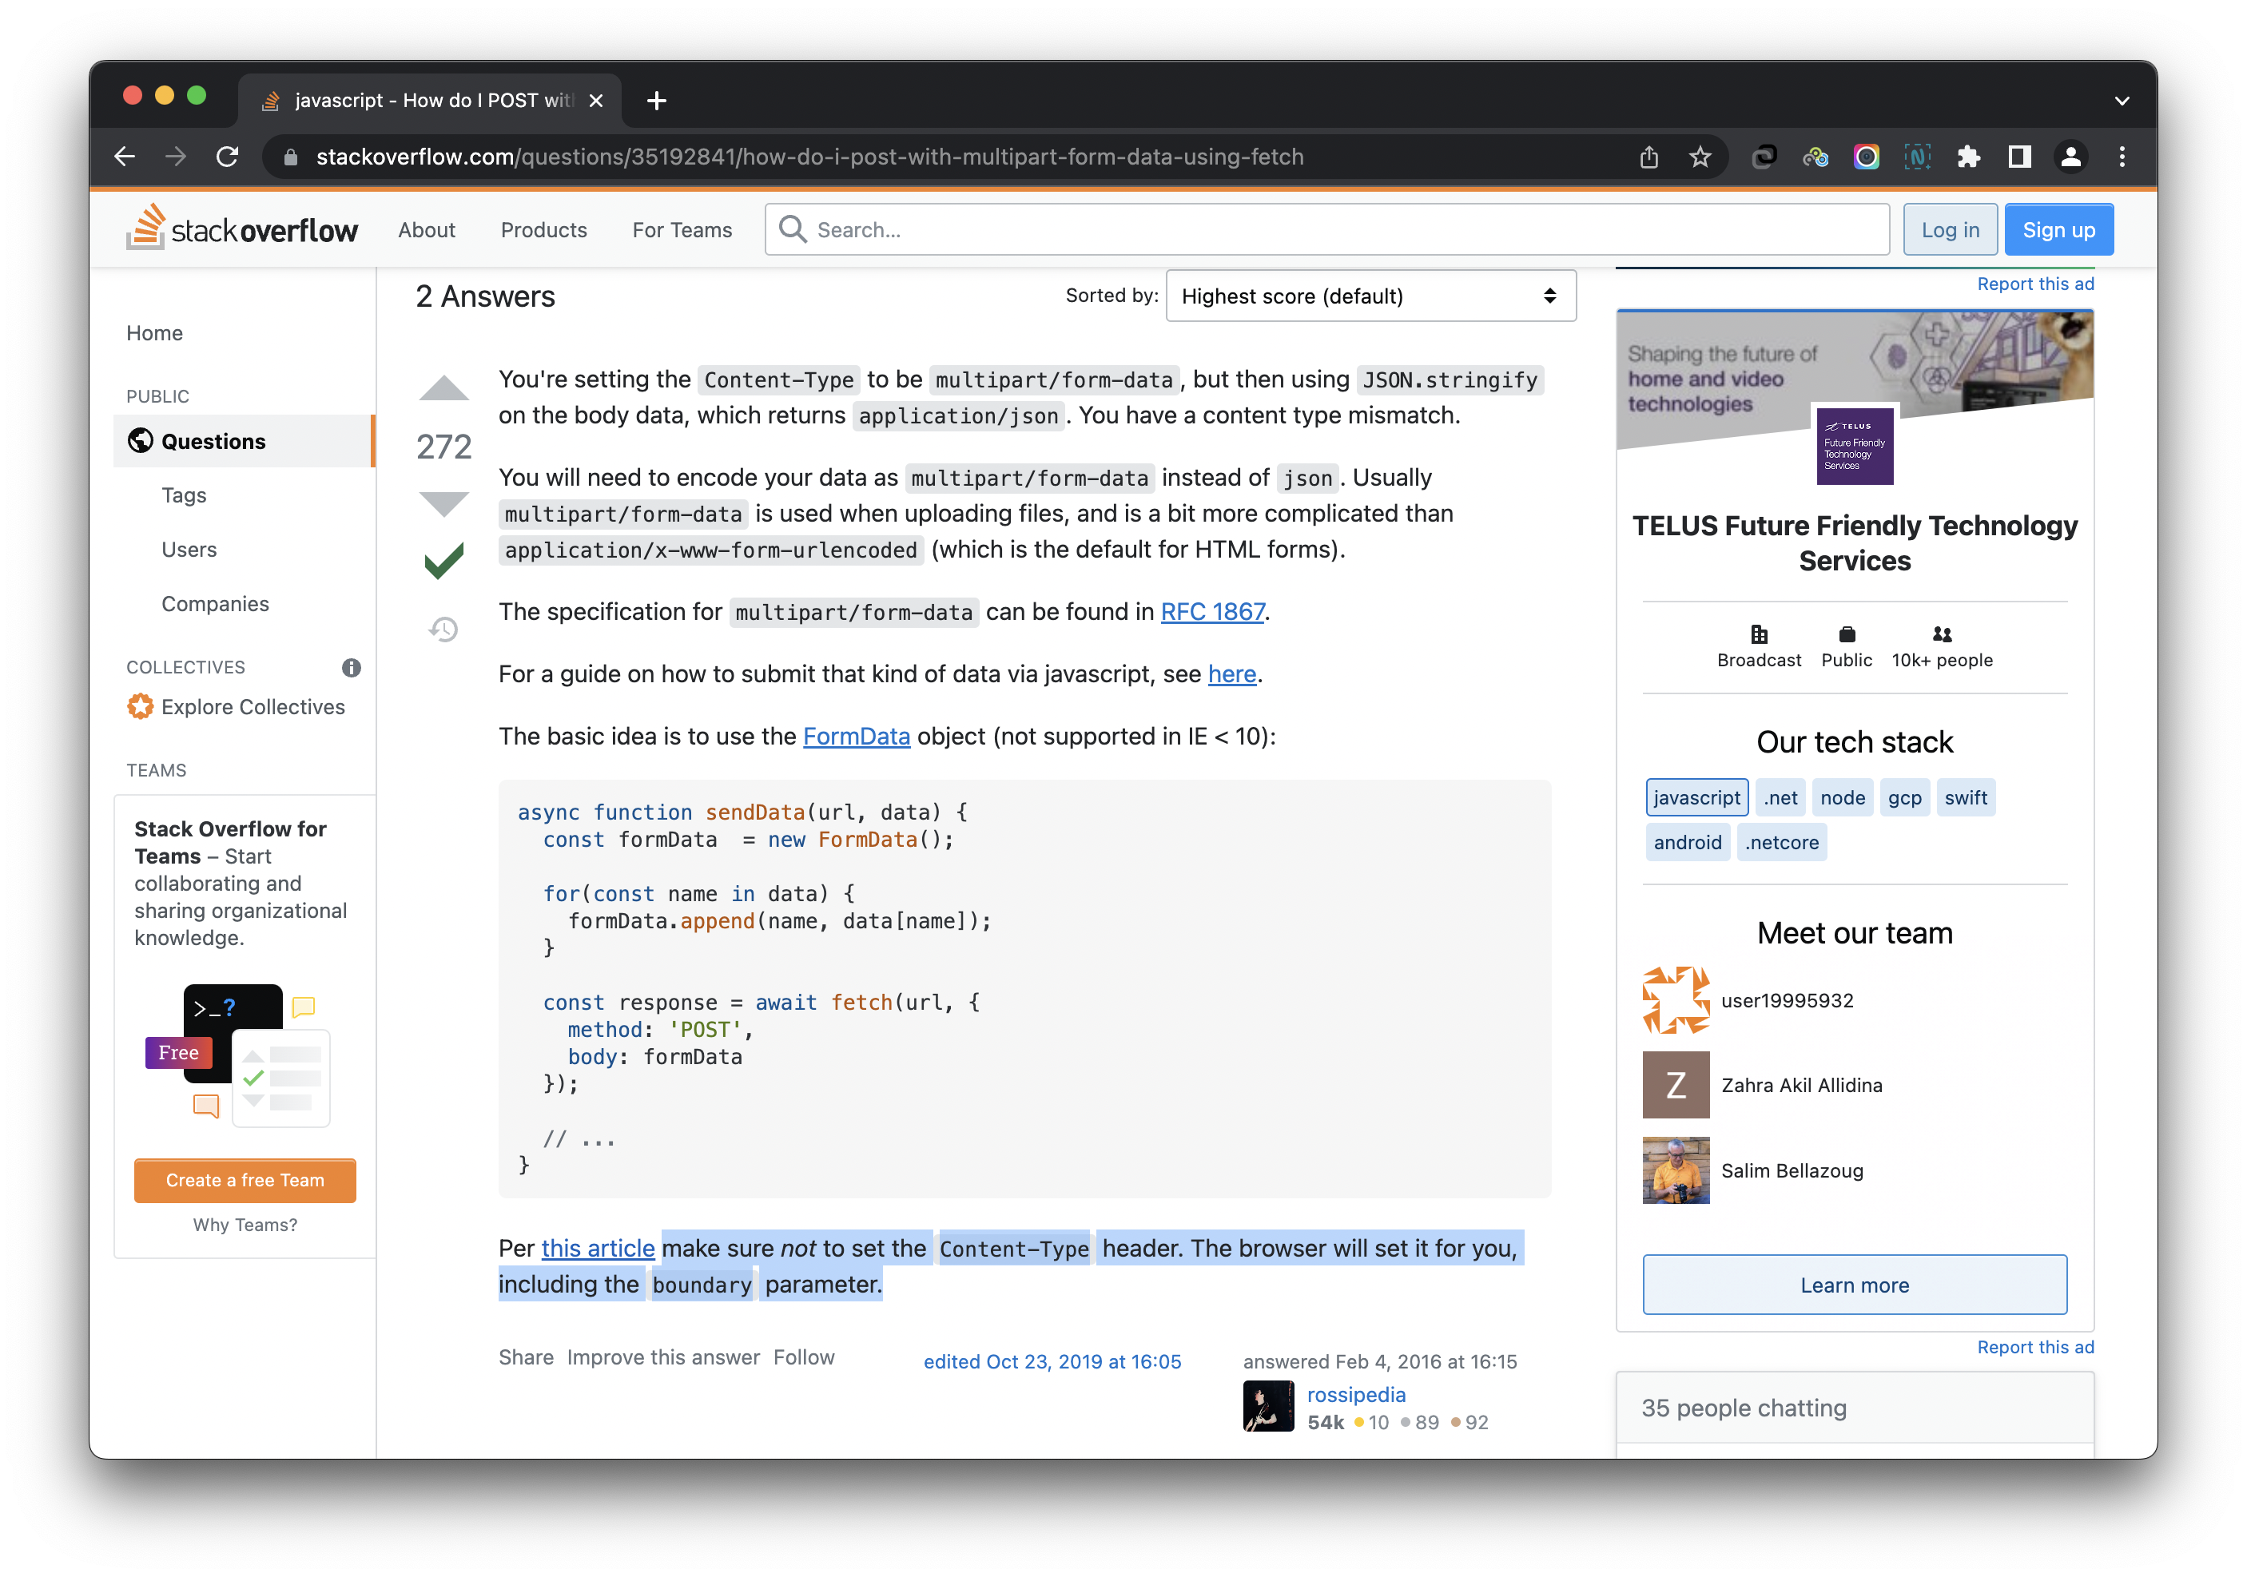Bookmark this page with the star icon
Viewport: 2247px width, 1577px height.
[x=1700, y=157]
